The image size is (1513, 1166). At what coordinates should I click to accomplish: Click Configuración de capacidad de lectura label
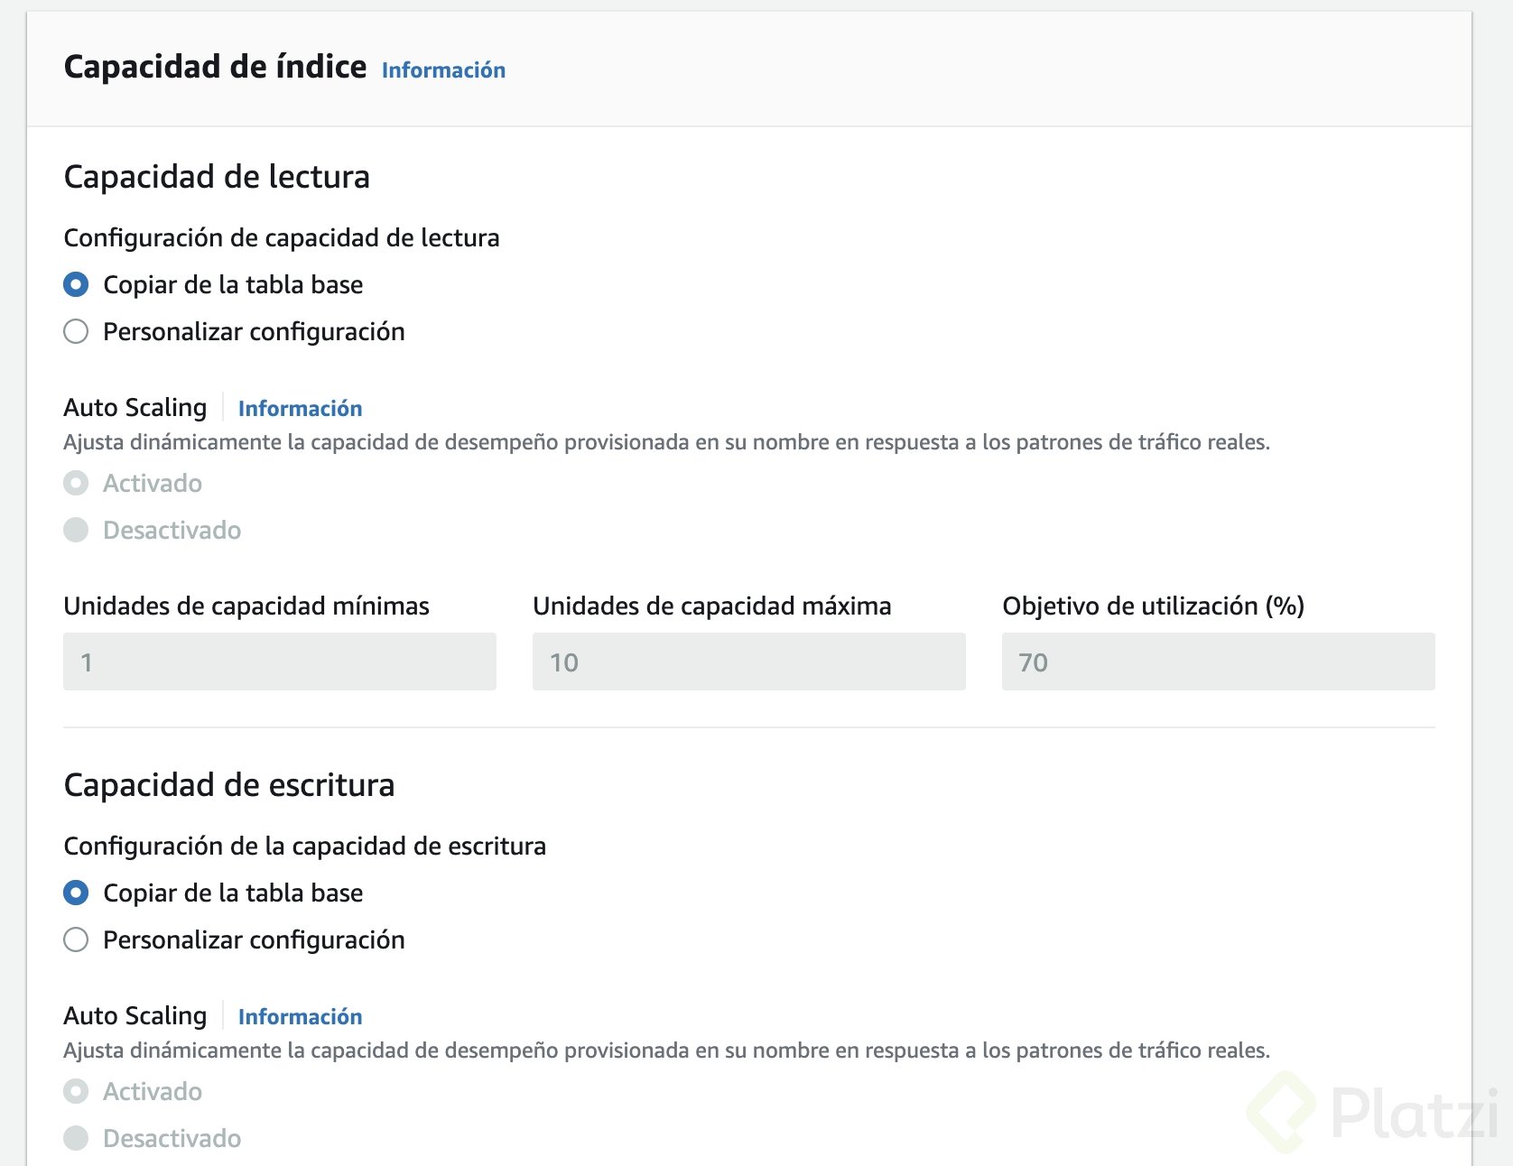pyautogui.click(x=282, y=238)
